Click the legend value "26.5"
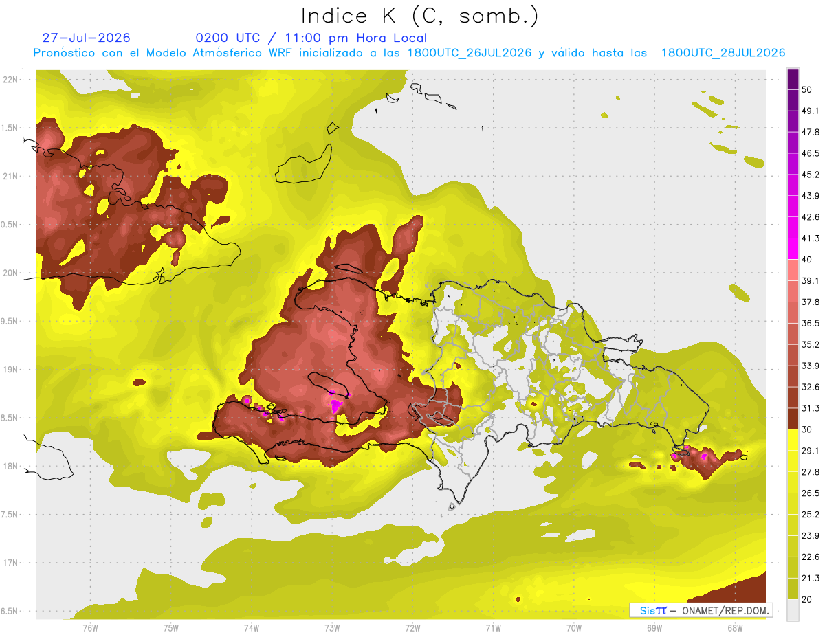This screenshot has height=637, width=825. click(810, 493)
